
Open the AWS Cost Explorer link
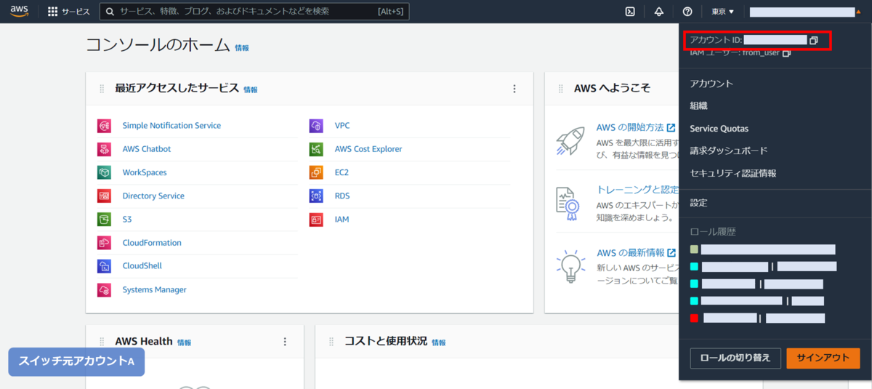pos(368,149)
